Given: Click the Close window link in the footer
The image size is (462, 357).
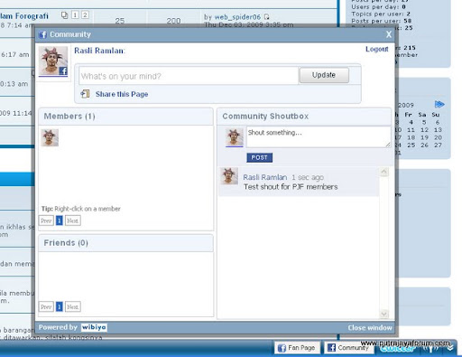Looking at the screenshot, I should 370,328.
